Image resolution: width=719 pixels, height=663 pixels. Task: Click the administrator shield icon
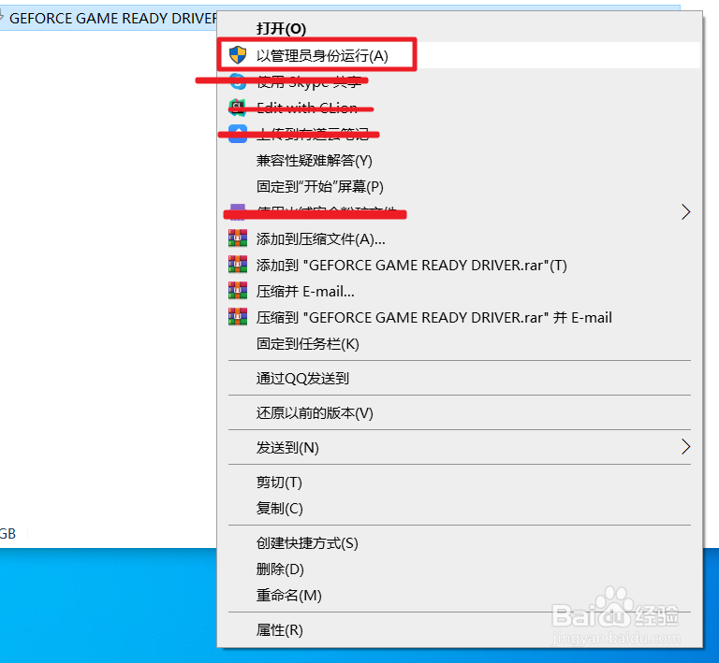click(238, 55)
